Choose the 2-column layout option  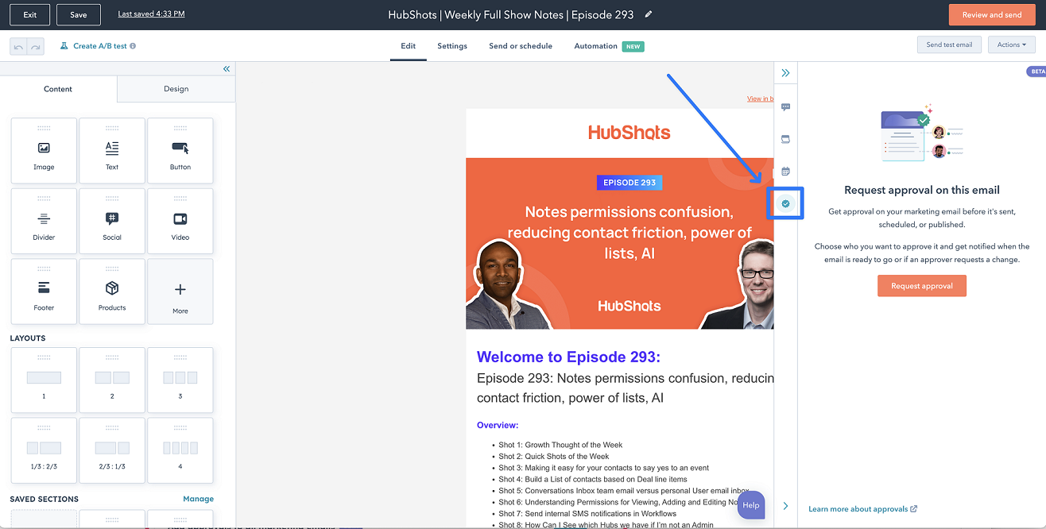[x=112, y=380]
